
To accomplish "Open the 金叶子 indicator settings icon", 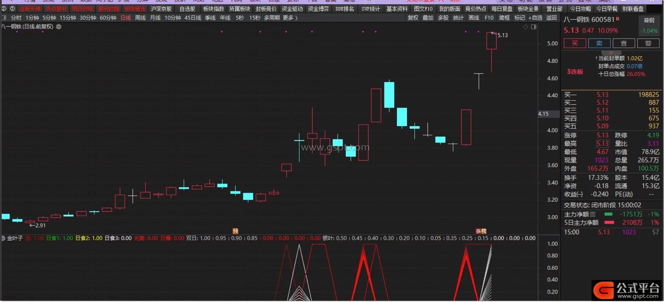I will point(3,238).
